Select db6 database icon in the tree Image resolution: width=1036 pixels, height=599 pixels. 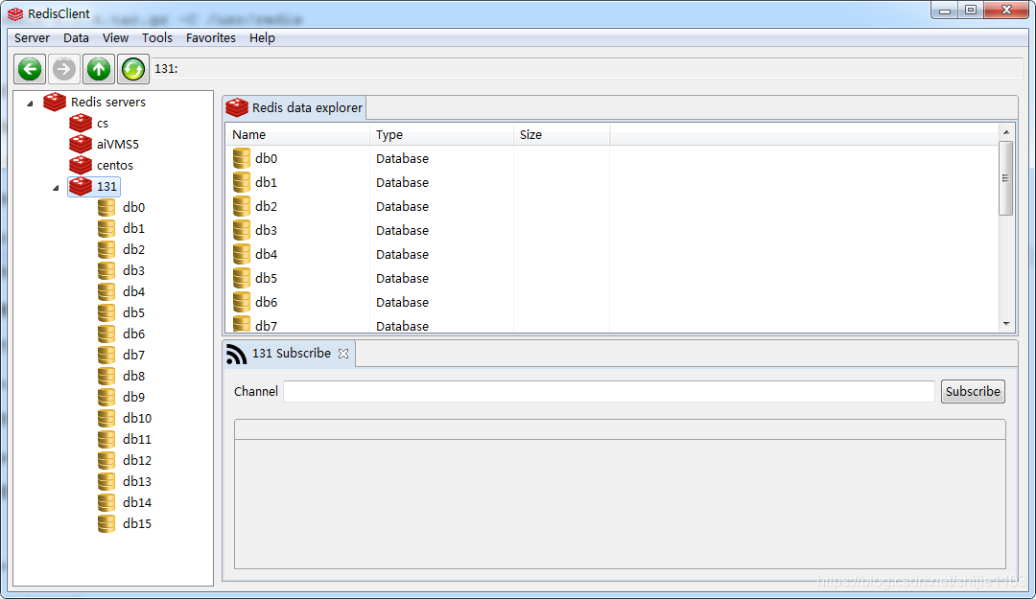pos(106,334)
